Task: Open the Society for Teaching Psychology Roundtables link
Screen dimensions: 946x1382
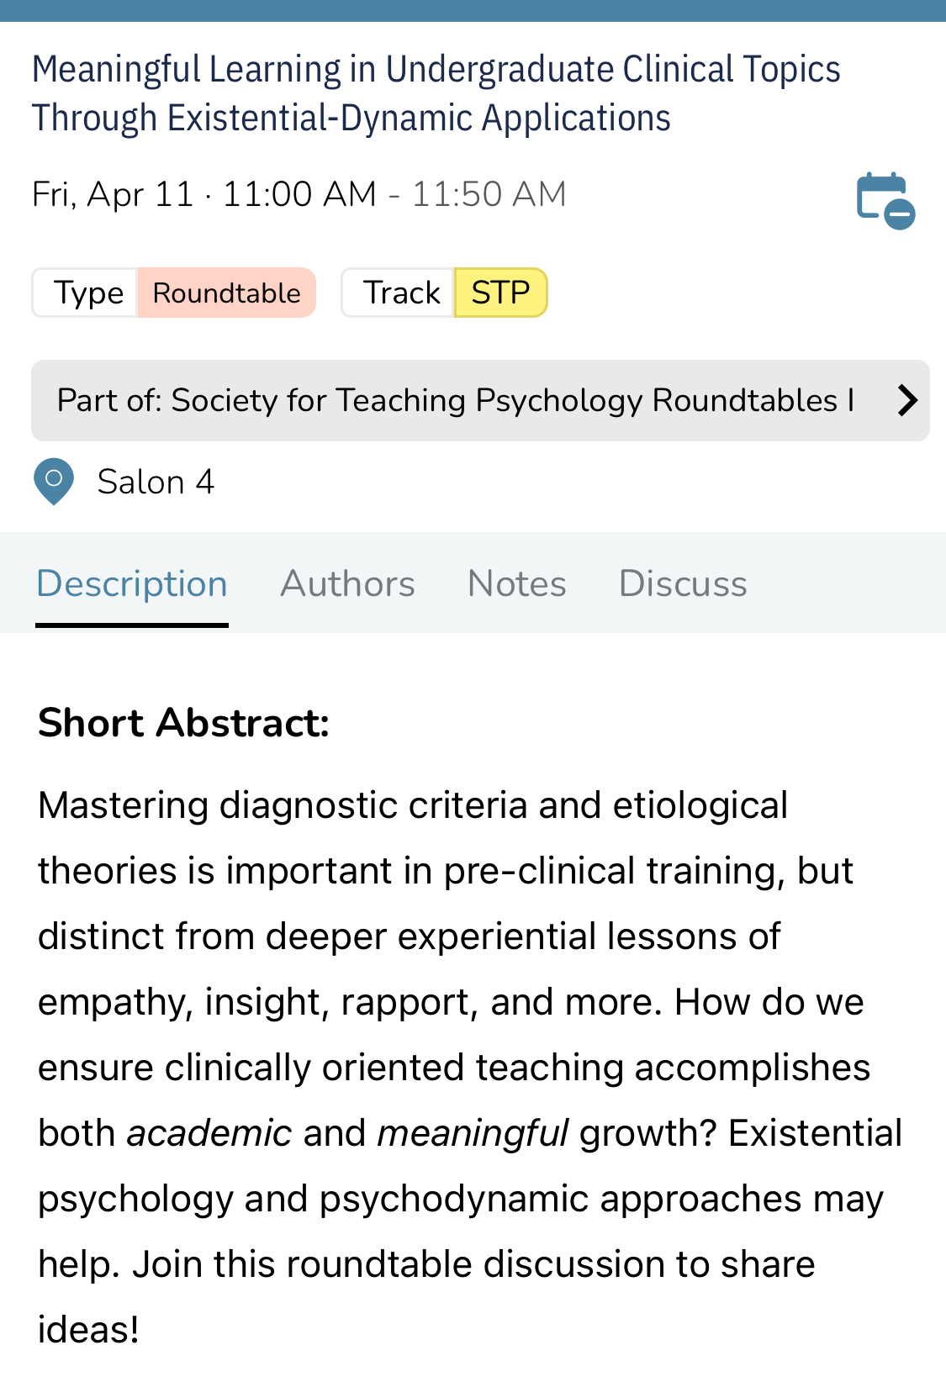Action: tap(455, 400)
